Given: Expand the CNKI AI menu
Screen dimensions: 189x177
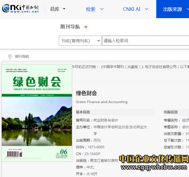Looking at the screenshot, I should click(135, 9).
